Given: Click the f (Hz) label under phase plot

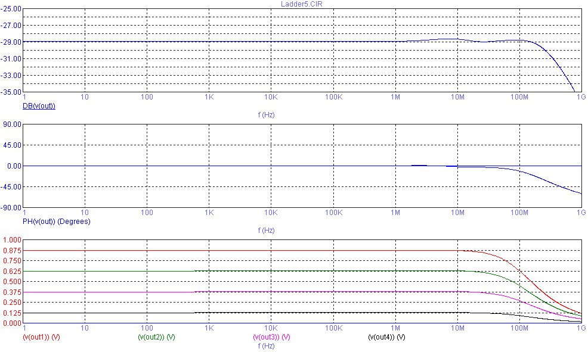Looking at the screenshot, I should 266,230.
